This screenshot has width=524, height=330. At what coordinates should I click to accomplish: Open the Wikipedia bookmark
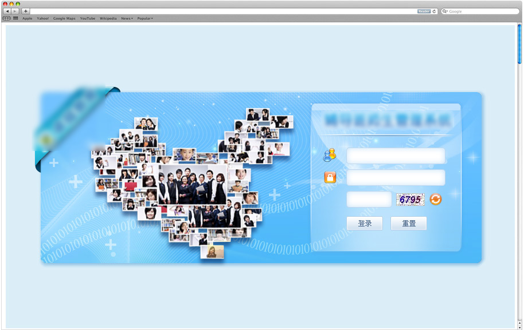pos(108,18)
